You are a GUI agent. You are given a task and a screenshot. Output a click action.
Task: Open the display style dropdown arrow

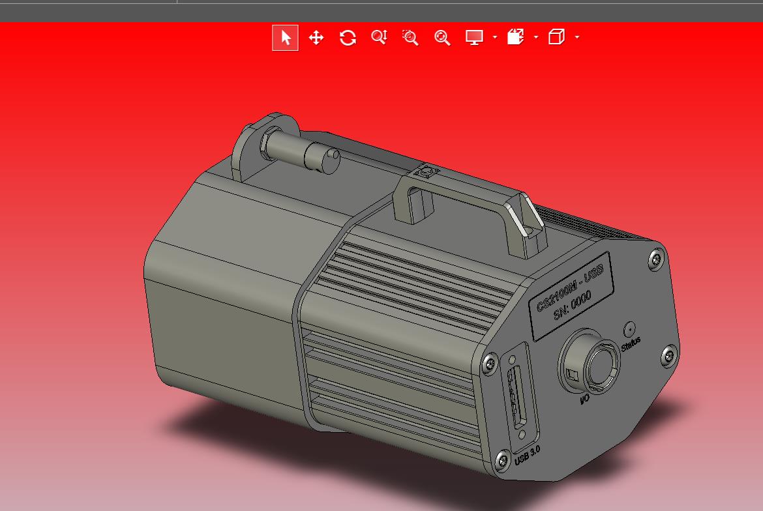(495, 37)
